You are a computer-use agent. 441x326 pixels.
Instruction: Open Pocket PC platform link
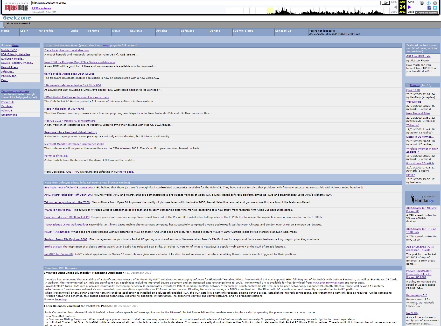(x=8, y=102)
